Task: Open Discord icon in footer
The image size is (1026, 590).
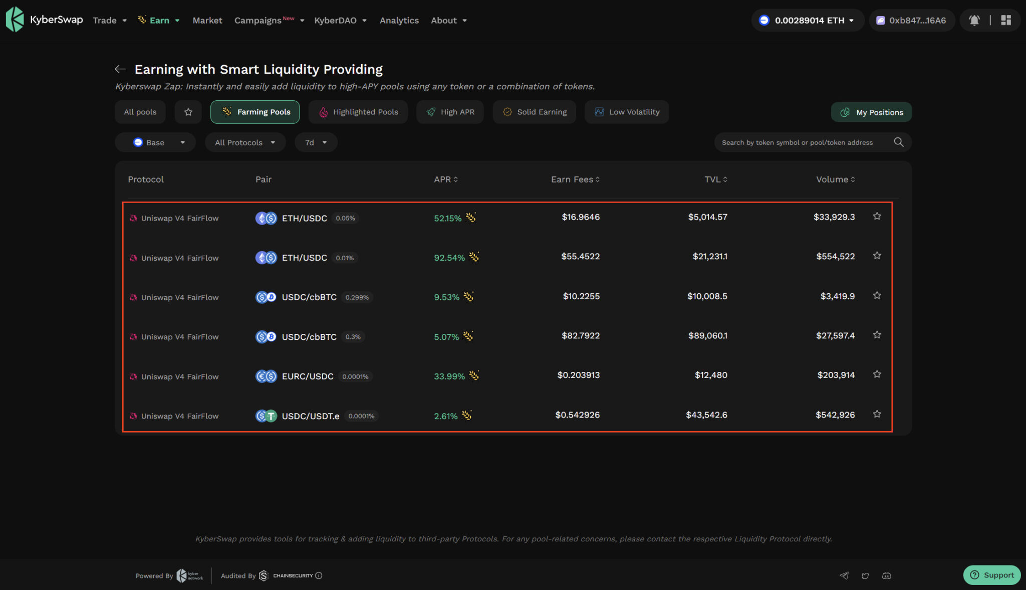Action: pyautogui.click(x=886, y=575)
